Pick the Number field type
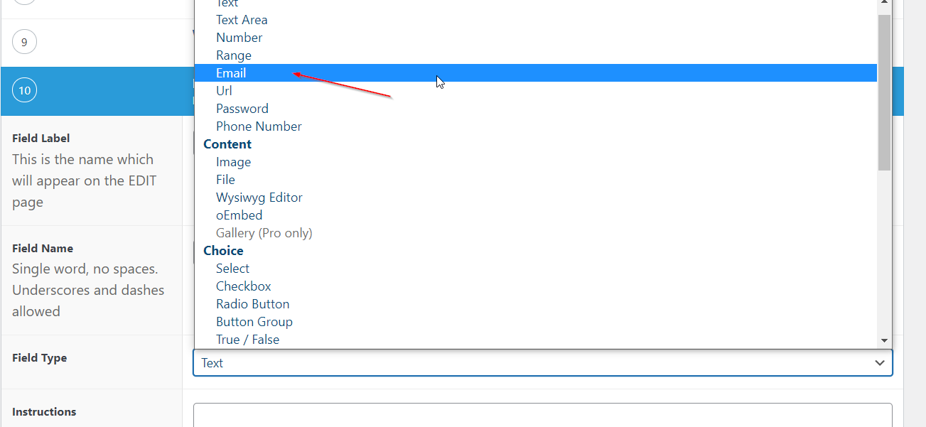Viewport: 926px width, 427px height. [x=239, y=38]
